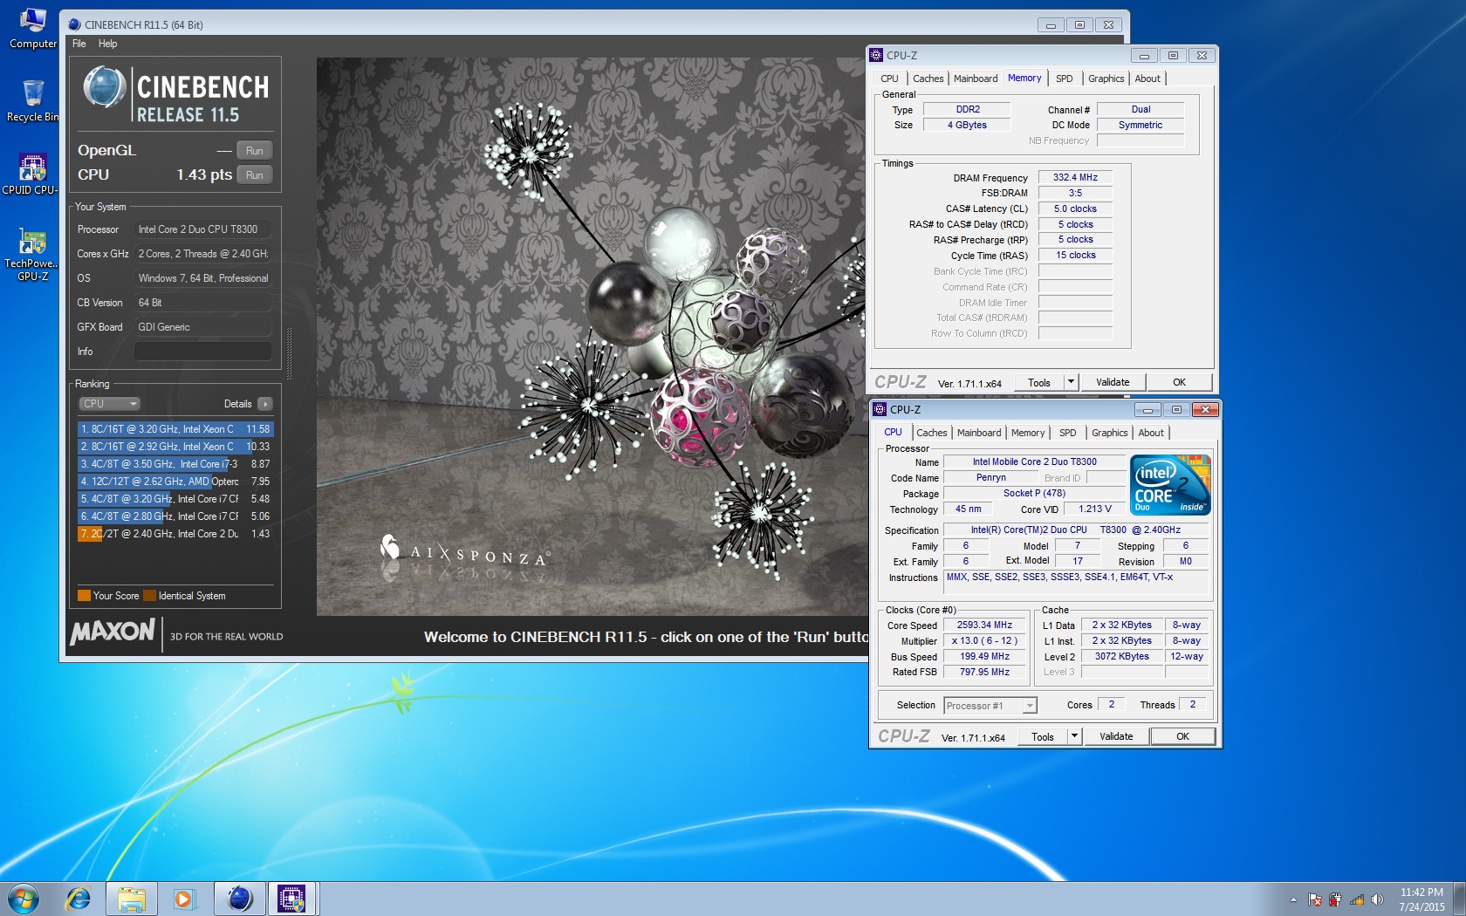The image size is (1466, 916).
Task: Click the Intel Core 2 Duo inside badge
Action: 1170,485
